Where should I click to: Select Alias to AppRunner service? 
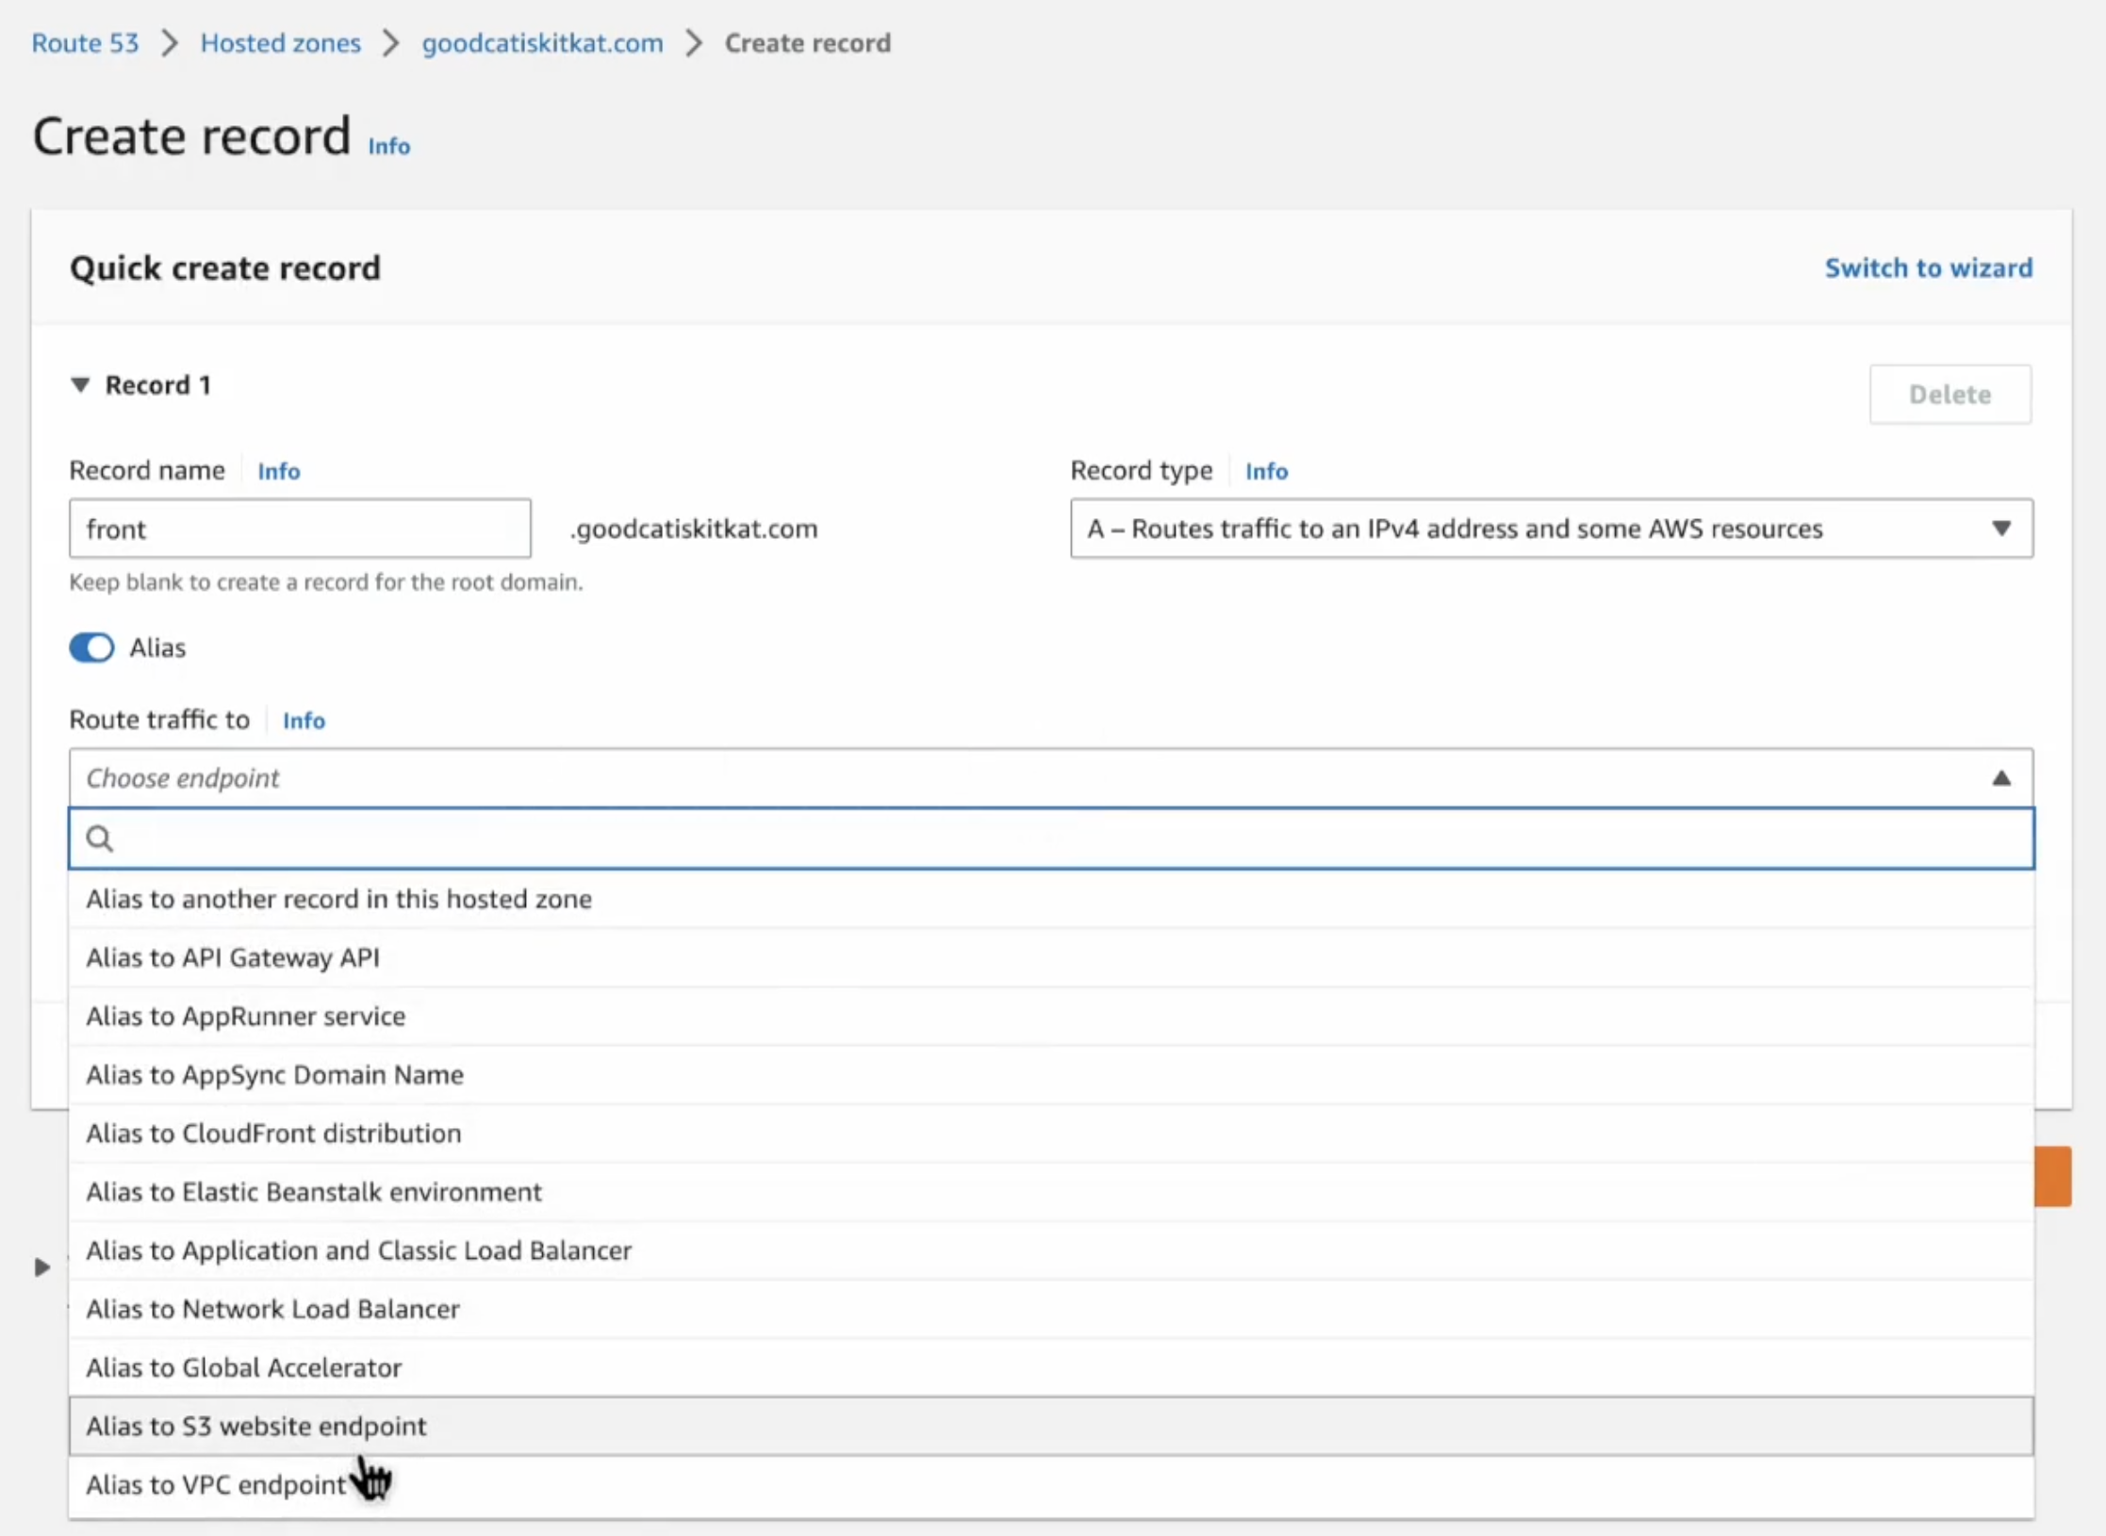(1051, 1016)
